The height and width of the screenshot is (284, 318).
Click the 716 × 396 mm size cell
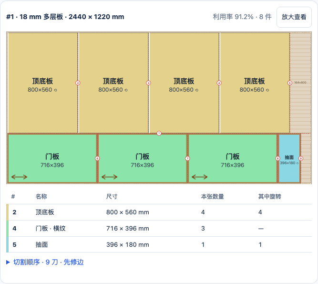point(128,228)
